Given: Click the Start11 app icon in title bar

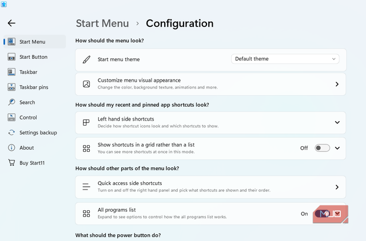Looking at the screenshot, I should [4, 4].
